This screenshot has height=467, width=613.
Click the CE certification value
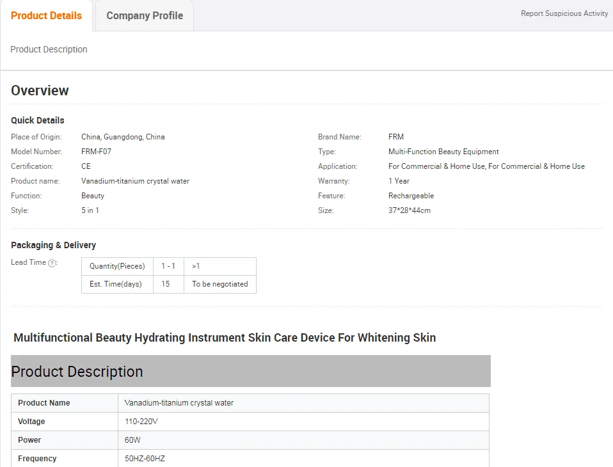86,166
